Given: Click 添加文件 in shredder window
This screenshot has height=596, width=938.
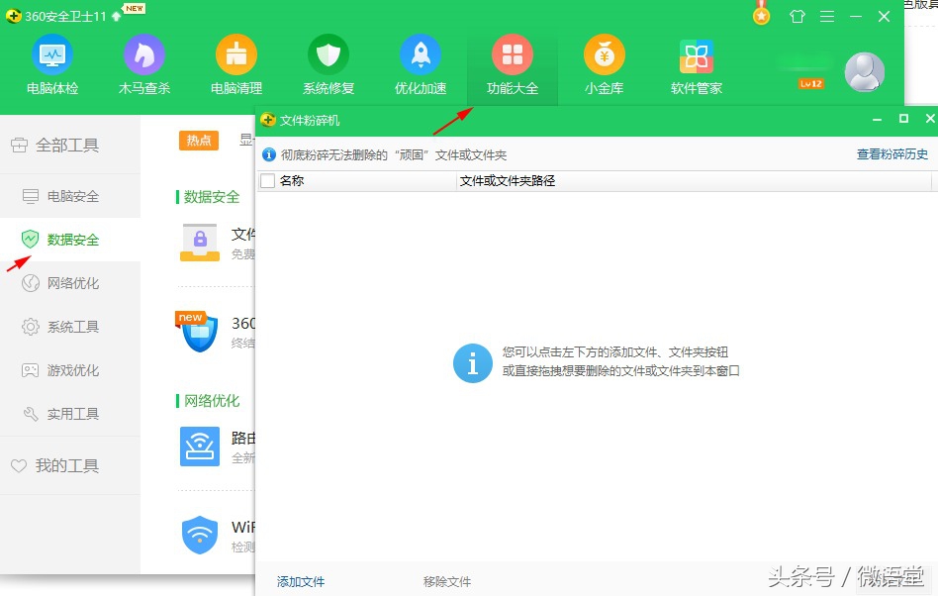Looking at the screenshot, I should (x=301, y=581).
